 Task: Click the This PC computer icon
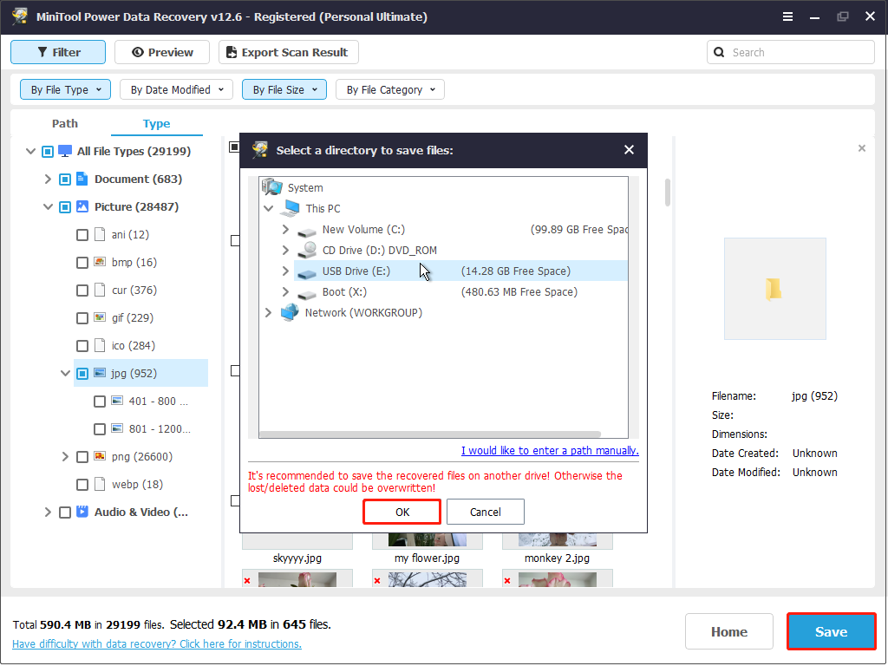(290, 208)
